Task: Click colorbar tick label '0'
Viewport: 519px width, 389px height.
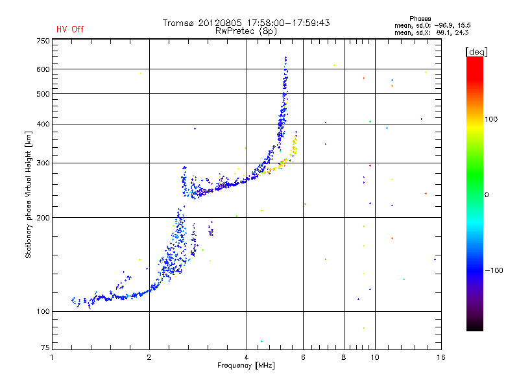Action: pyautogui.click(x=487, y=195)
